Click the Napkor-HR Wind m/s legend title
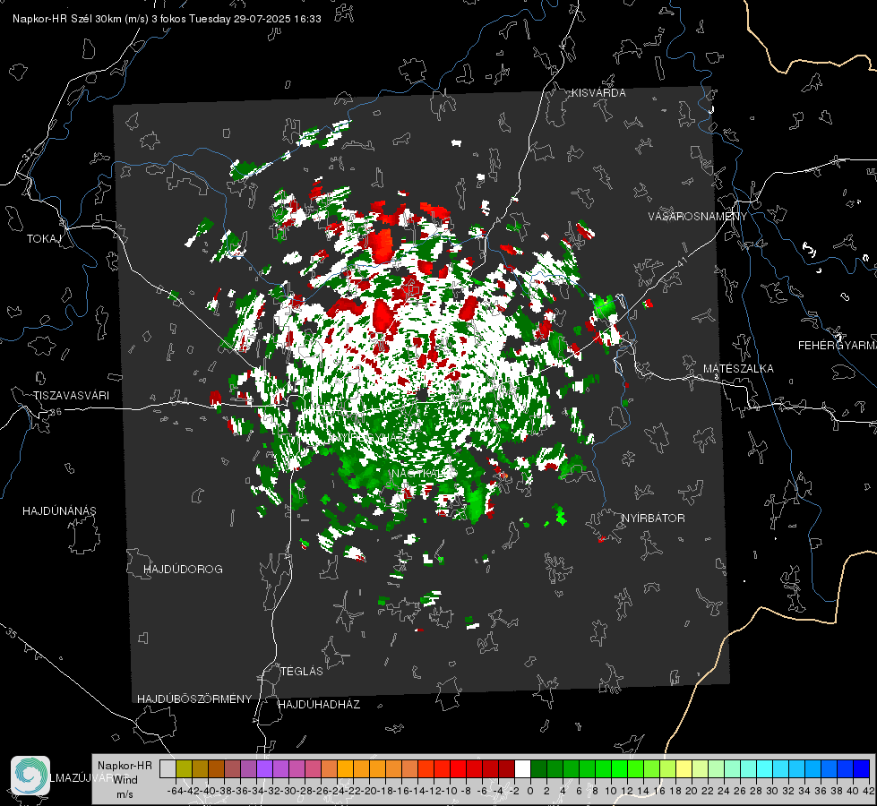Viewport: 877px width, 806px height. click(125, 780)
